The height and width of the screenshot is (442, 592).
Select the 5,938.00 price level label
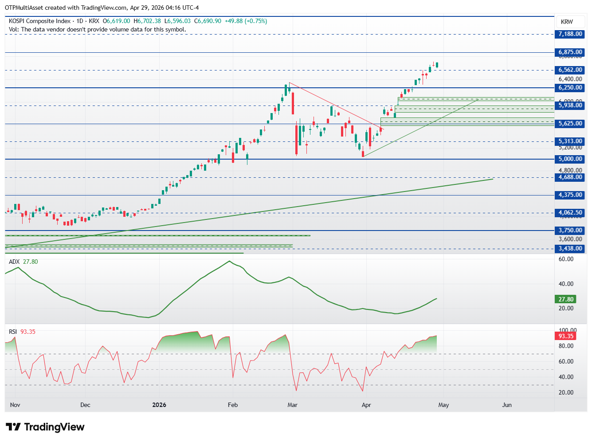tap(570, 106)
